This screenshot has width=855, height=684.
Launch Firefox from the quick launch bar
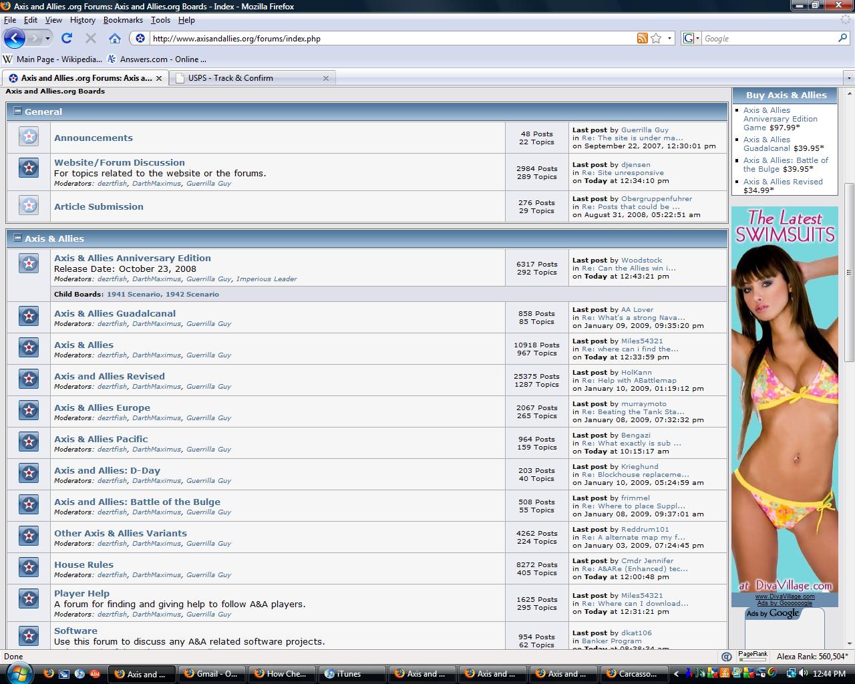pyautogui.click(x=48, y=673)
